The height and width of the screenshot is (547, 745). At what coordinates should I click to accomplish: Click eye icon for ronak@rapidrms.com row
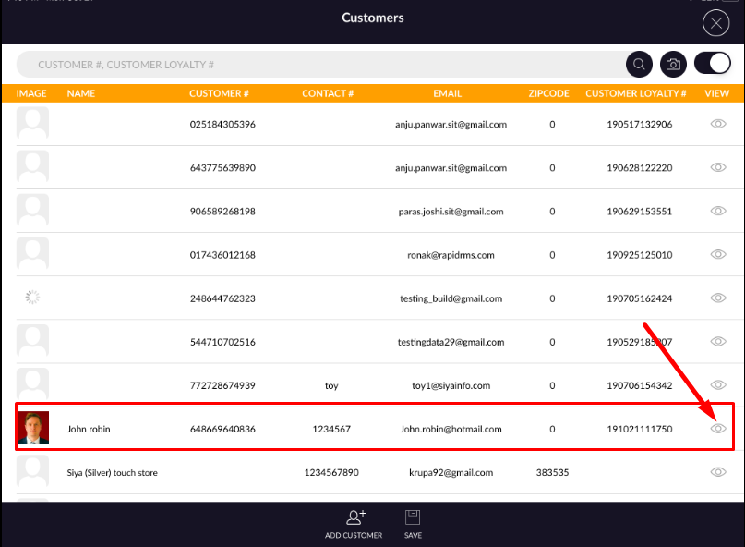pos(718,254)
